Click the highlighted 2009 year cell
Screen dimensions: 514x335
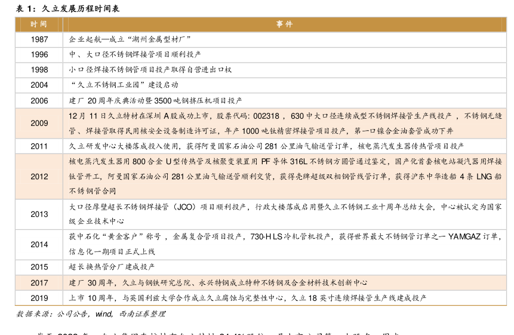(x=39, y=123)
